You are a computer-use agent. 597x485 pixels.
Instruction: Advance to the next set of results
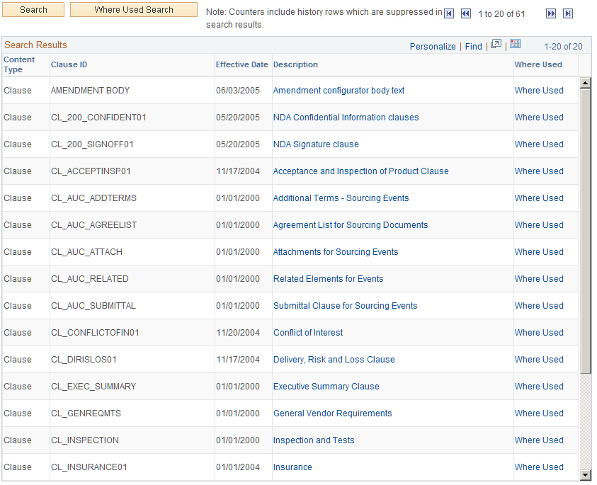coord(552,13)
